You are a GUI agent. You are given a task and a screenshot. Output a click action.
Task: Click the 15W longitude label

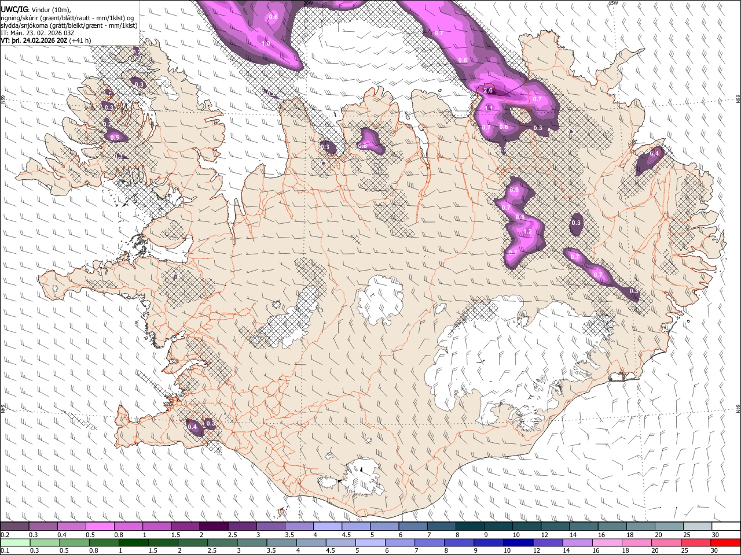pyautogui.click(x=613, y=3)
